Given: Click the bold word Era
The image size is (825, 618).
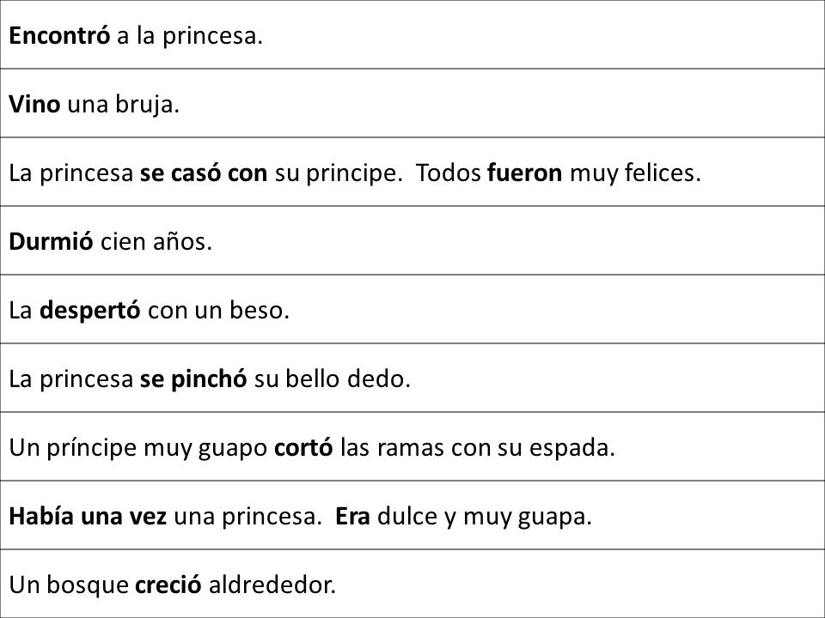Looking at the screenshot, I should click(x=352, y=516).
